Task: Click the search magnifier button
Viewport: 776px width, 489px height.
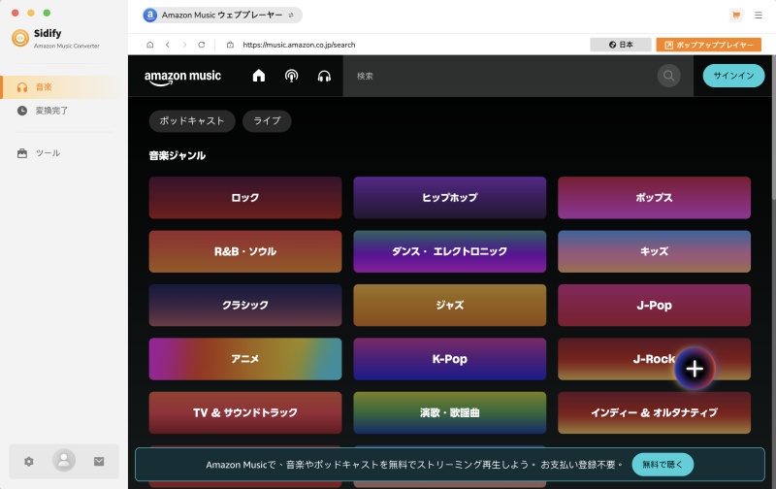Action: (x=668, y=76)
